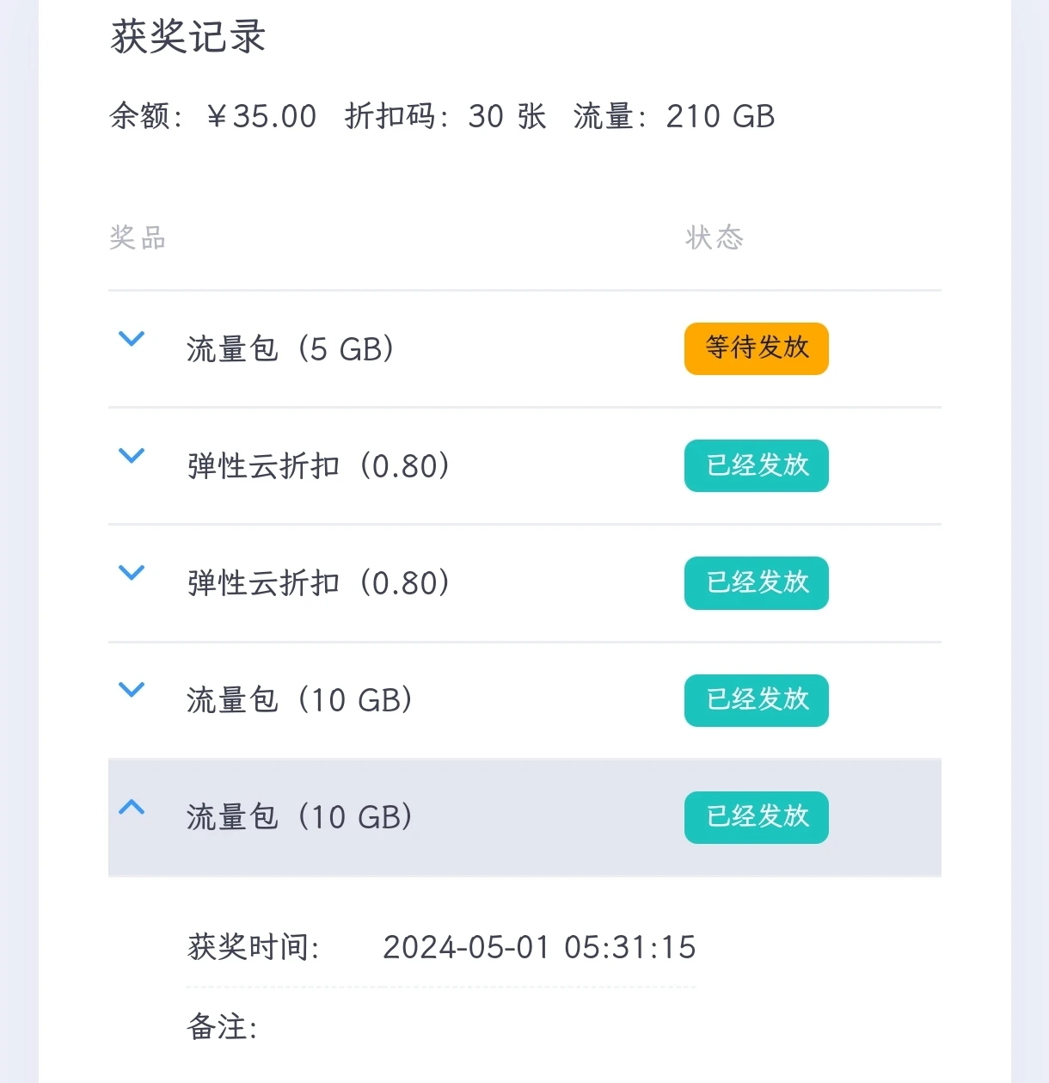
Task: Click the 折扣码 30 张 count
Action: pyautogui.click(x=445, y=116)
